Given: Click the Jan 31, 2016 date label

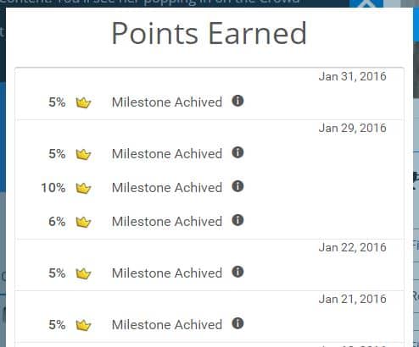Looking at the screenshot, I should click(x=352, y=76).
